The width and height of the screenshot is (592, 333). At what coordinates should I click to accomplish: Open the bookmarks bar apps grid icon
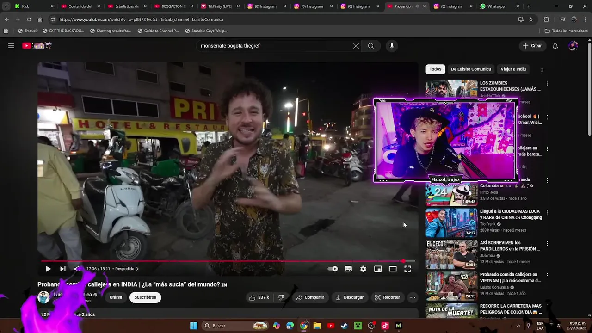6,31
